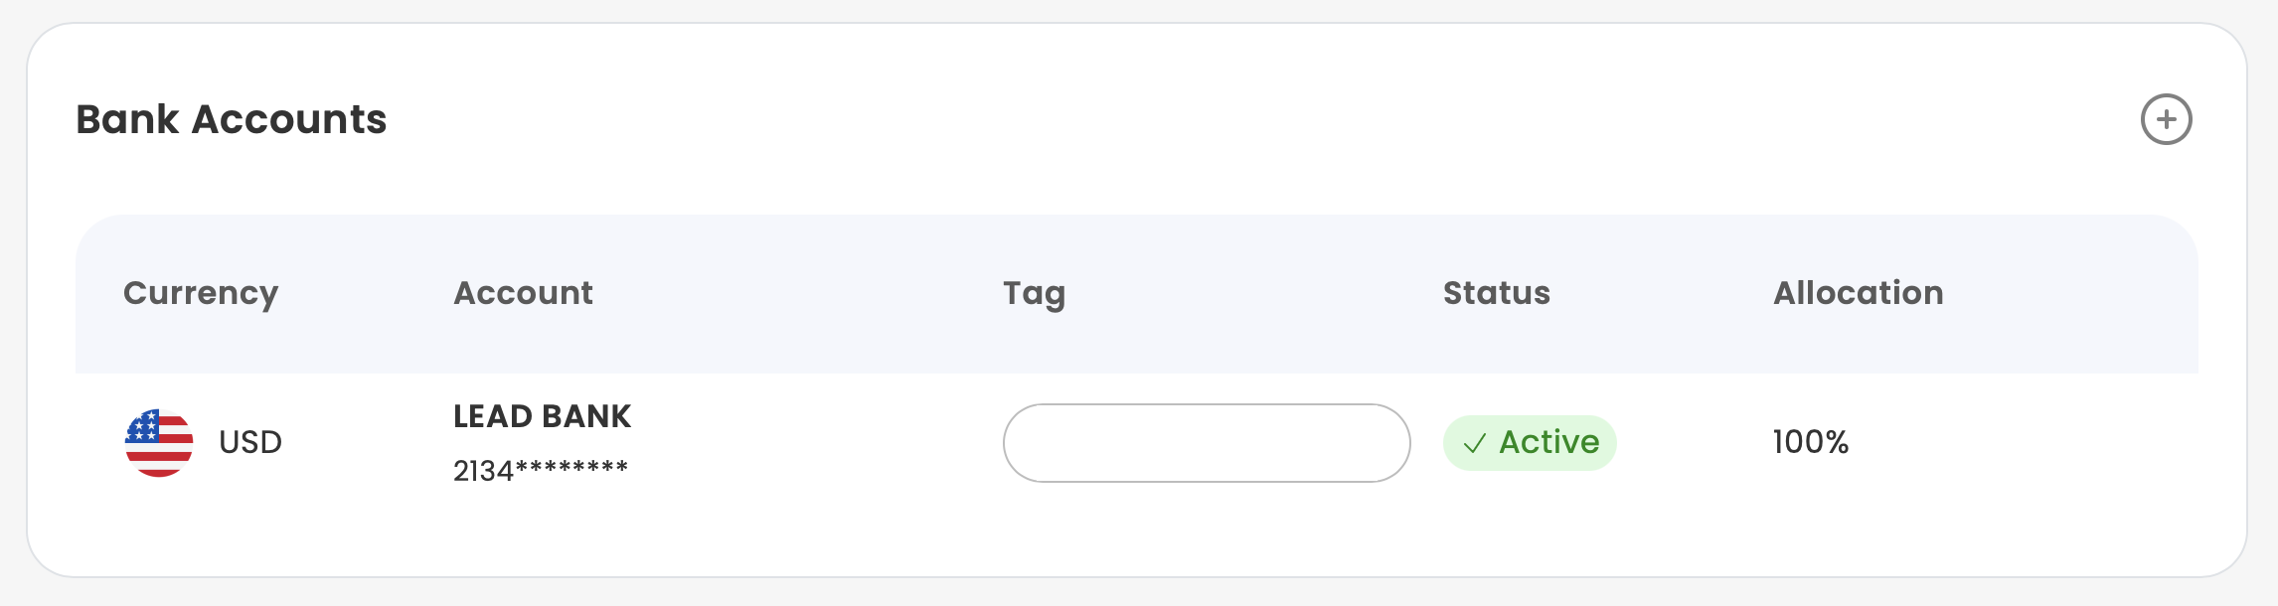Click the Bank Accounts heading
Image resolution: width=2278 pixels, height=606 pixels.
[231, 119]
